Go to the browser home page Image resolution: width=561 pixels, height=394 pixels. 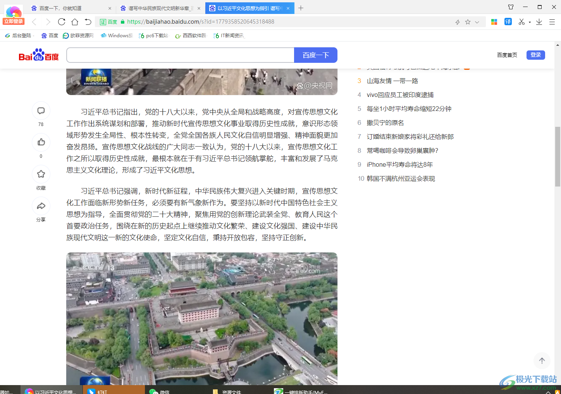[75, 22]
